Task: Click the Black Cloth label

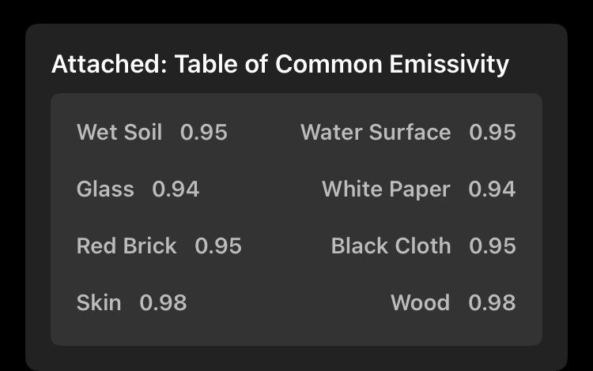Action: 391,245
